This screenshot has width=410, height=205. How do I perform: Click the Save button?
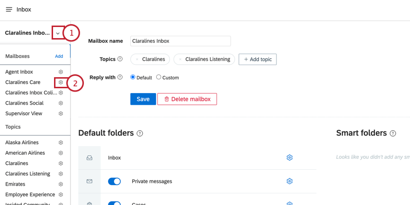click(x=143, y=99)
